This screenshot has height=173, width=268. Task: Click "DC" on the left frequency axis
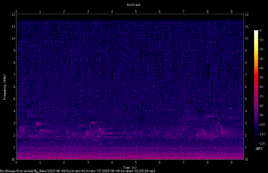(x=13, y=159)
